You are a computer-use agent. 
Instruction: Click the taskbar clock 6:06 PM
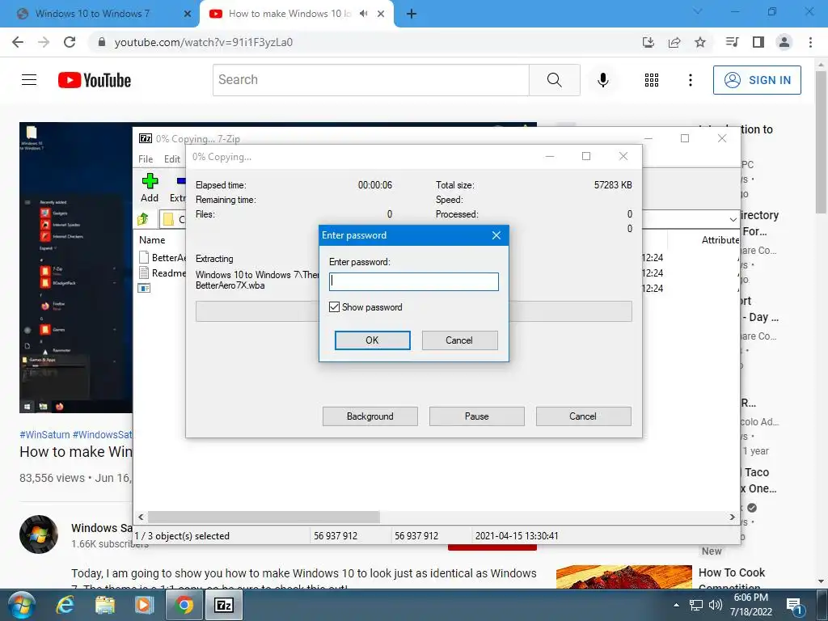pos(751,598)
